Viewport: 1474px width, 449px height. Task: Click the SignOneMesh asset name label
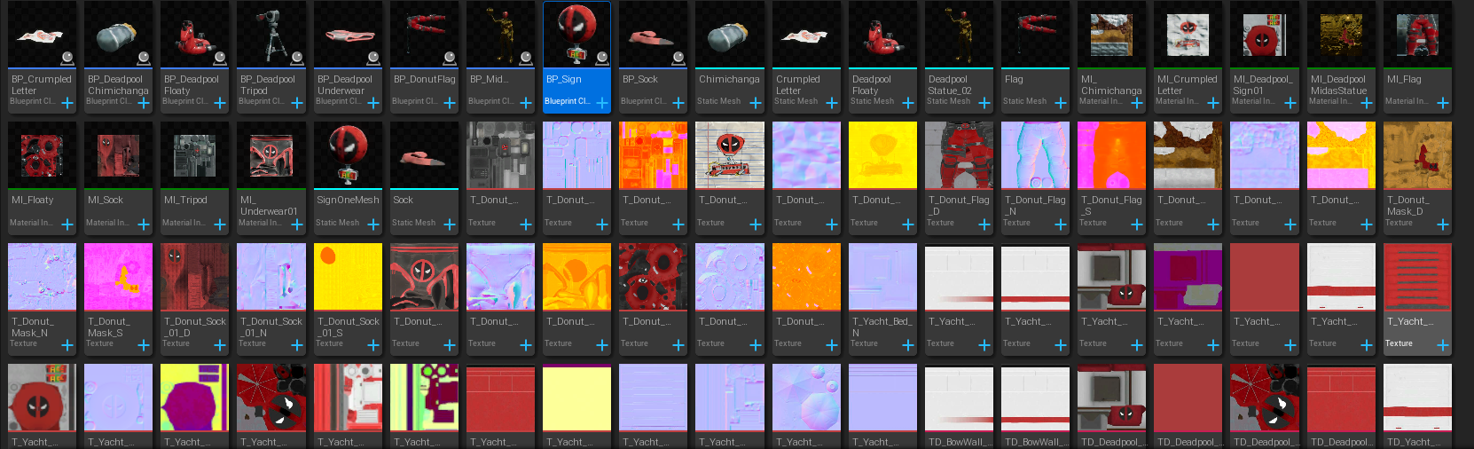348,200
